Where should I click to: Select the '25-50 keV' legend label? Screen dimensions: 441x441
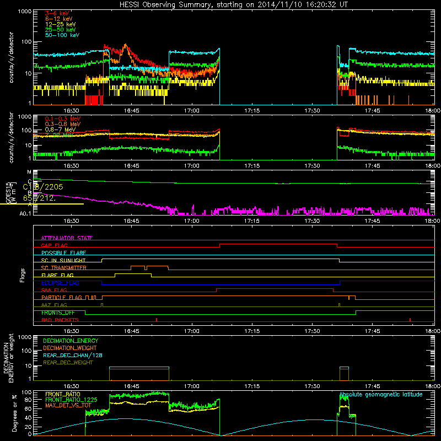pyautogui.click(x=61, y=30)
